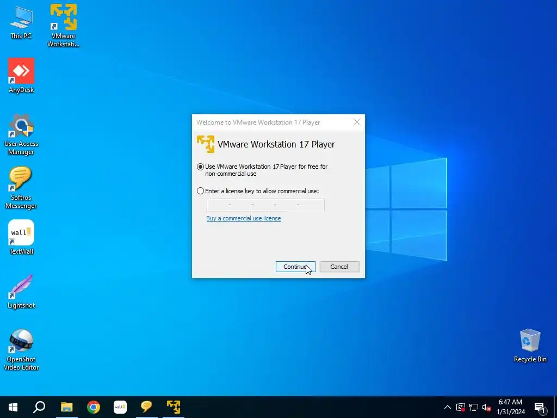The height and width of the screenshot is (418, 557).
Task: Open the Buy a commercial use license link
Action: [243, 218]
